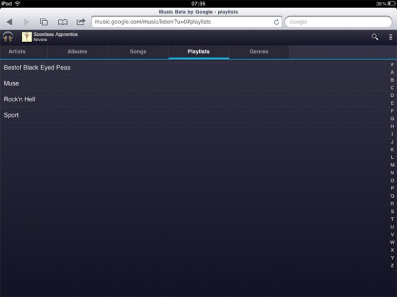This screenshot has width=397, height=297.
Task: Tap the Scentless Apprentice album art thumbnail
Action: pos(27,37)
